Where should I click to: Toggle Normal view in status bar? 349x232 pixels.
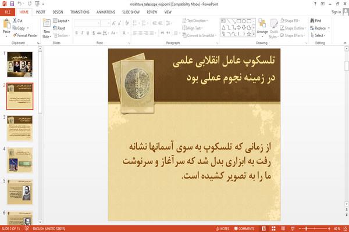(x=263, y=229)
